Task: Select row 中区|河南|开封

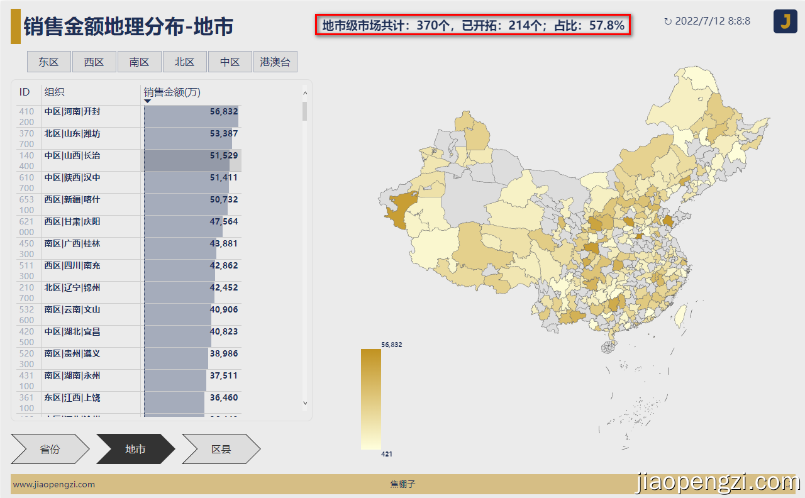Action: click(129, 116)
